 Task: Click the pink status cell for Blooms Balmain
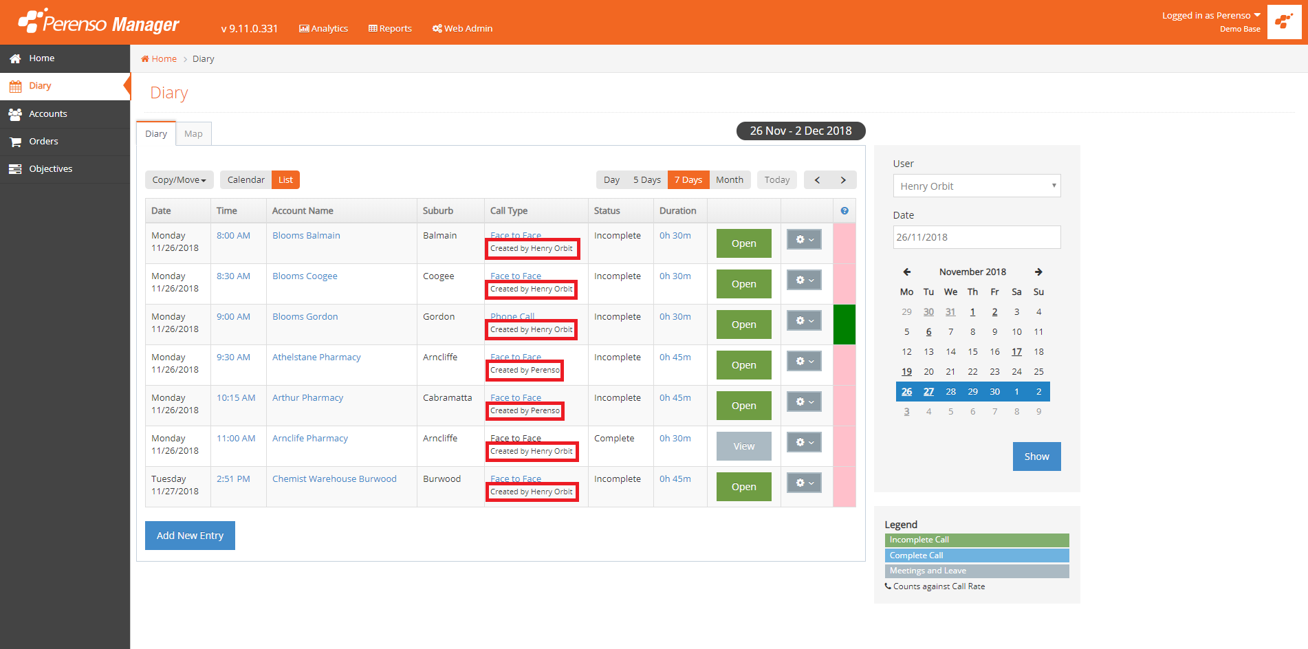tap(844, 243)
